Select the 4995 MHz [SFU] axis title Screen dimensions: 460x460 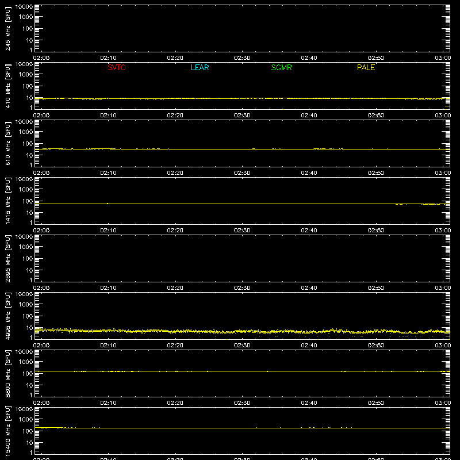pos(7,316)
